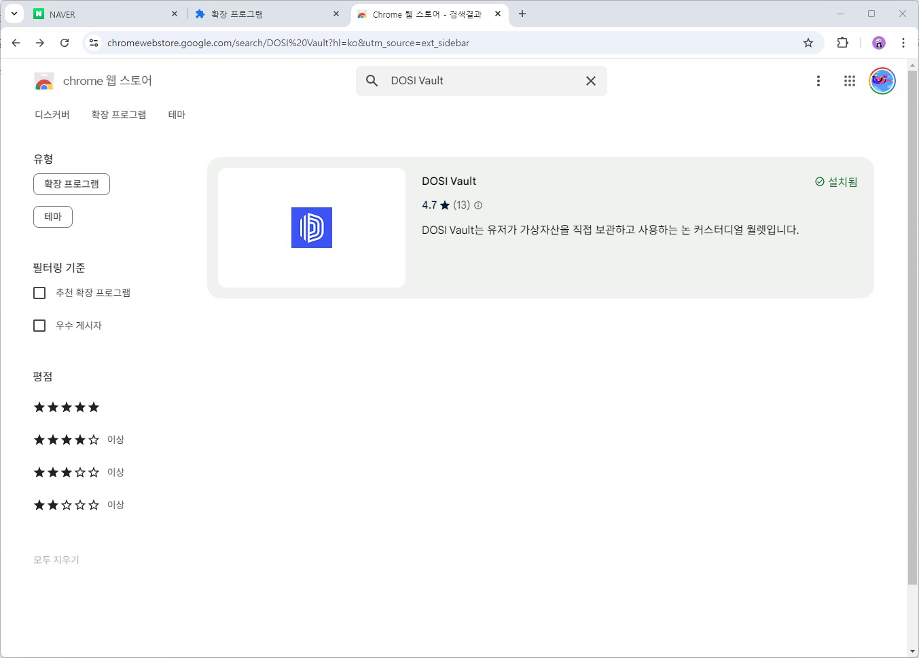This screenshot has width=919, height=658.
Task: Open the web store more options menu
Action: click(818, 81)
